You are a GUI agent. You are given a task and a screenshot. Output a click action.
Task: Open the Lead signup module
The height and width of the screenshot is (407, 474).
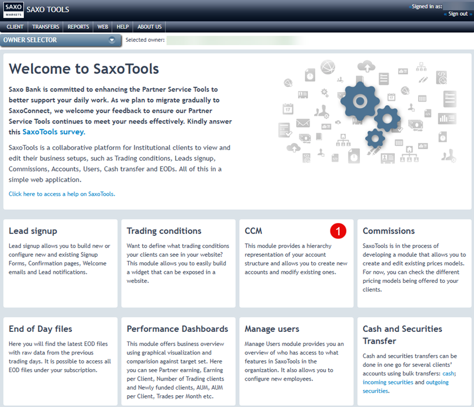(33, 231)
